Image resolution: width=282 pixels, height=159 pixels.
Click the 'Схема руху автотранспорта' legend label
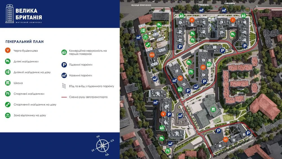[x=88, y=97]
